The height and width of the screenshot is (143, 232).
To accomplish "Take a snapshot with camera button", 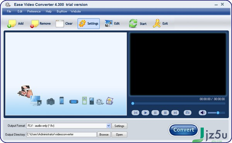I will (188, 113).
